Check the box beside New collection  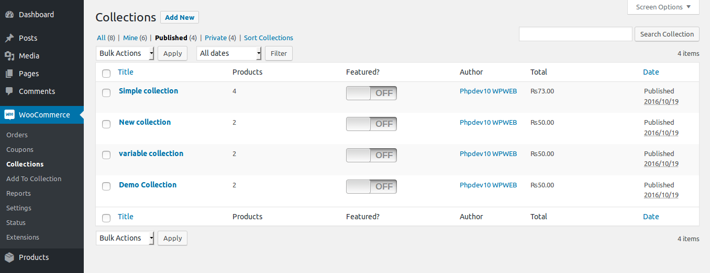pos(106,124)
